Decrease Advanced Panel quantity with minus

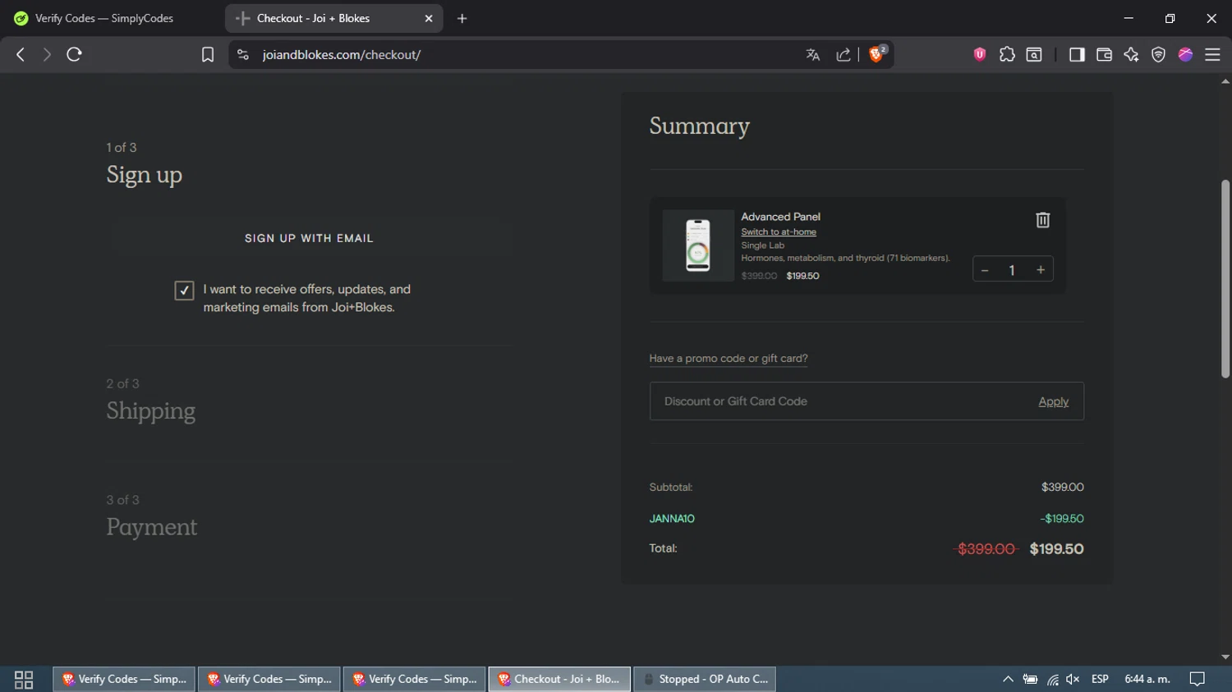[985, 270]
